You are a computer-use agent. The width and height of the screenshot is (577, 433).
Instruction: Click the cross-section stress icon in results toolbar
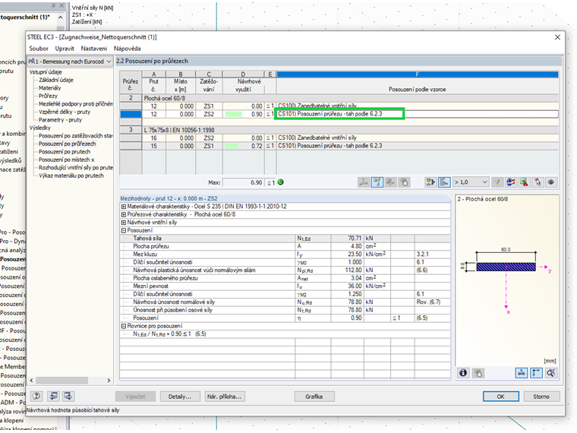click(x=364, y=182)
